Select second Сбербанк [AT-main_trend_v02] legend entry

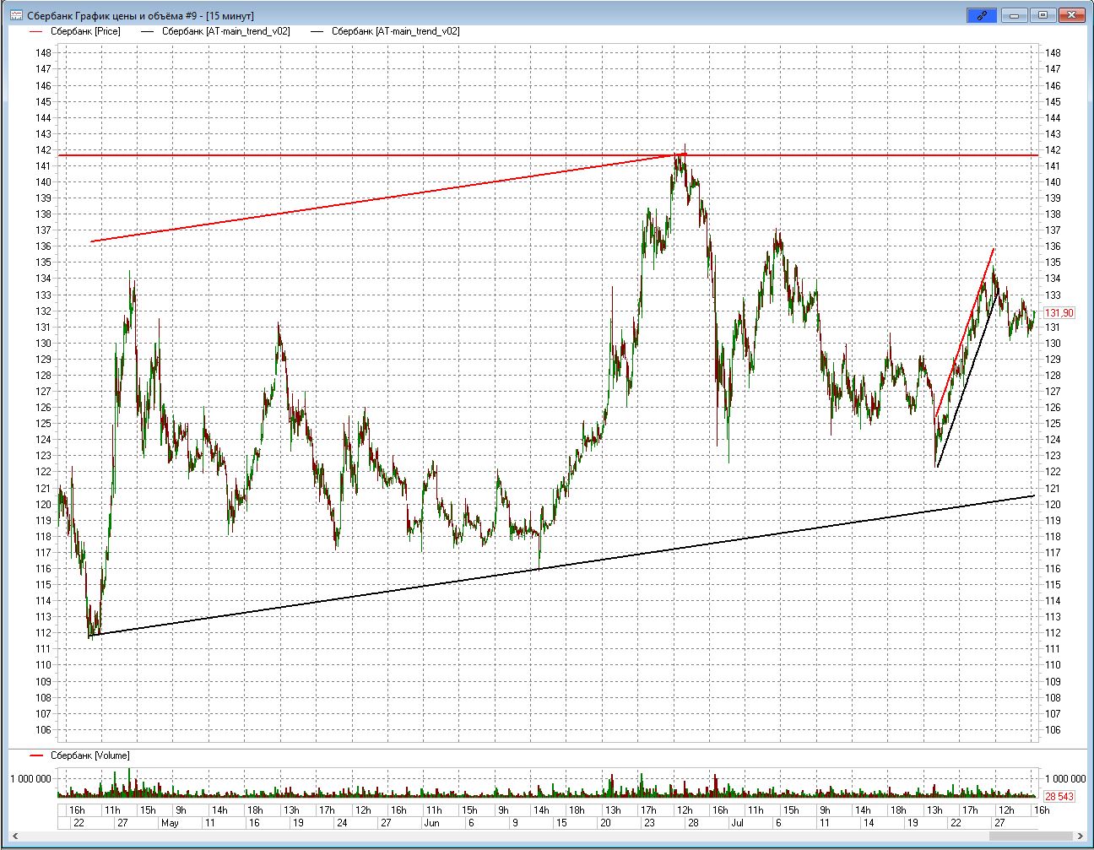(x=395, y=31)
